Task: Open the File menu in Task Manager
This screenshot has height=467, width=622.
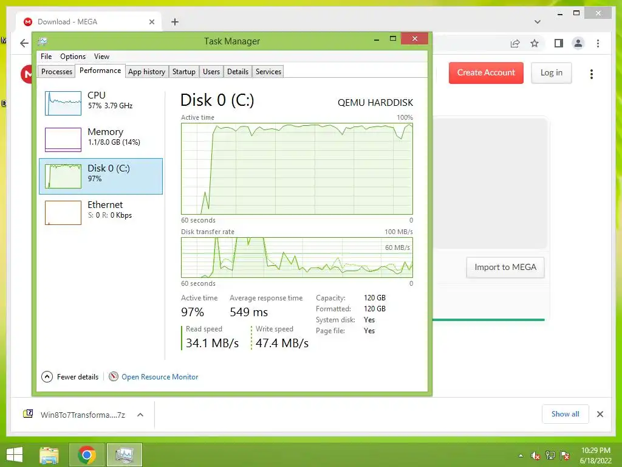Action: pyautogui.click(x=46, y=57)
